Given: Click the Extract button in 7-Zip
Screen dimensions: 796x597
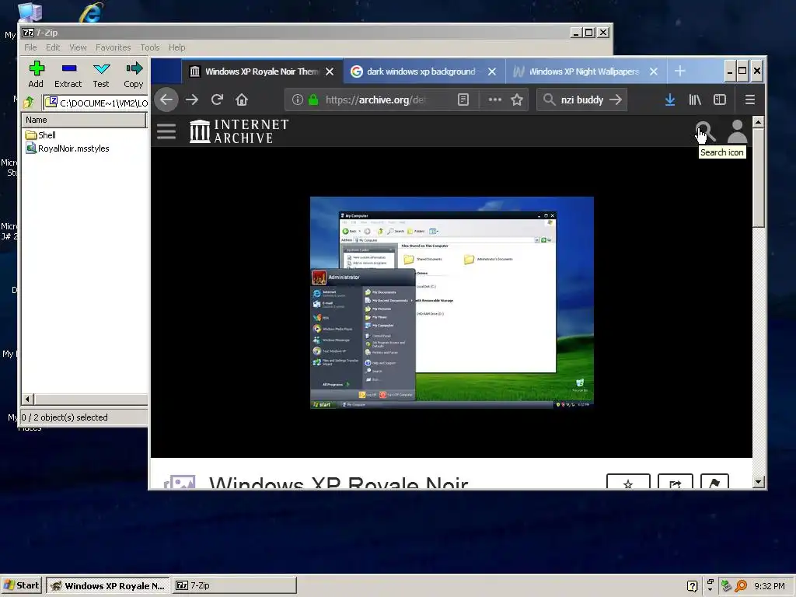Looking at the screenshot, I should point(68,75).
